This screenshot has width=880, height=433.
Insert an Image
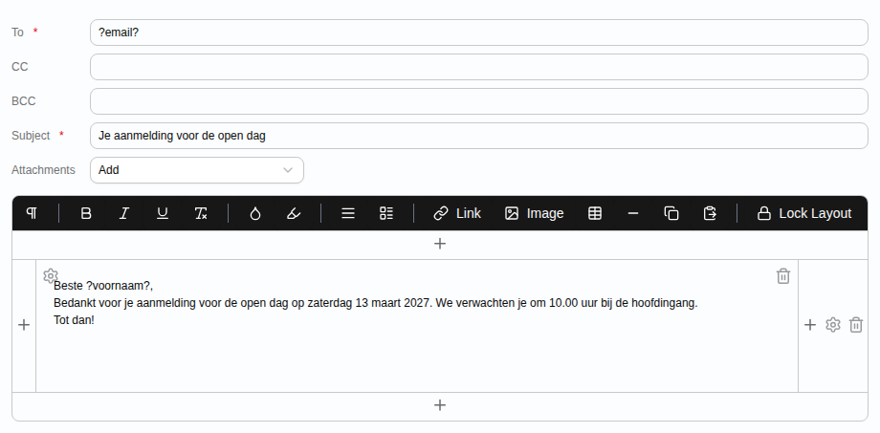[534, 213]
